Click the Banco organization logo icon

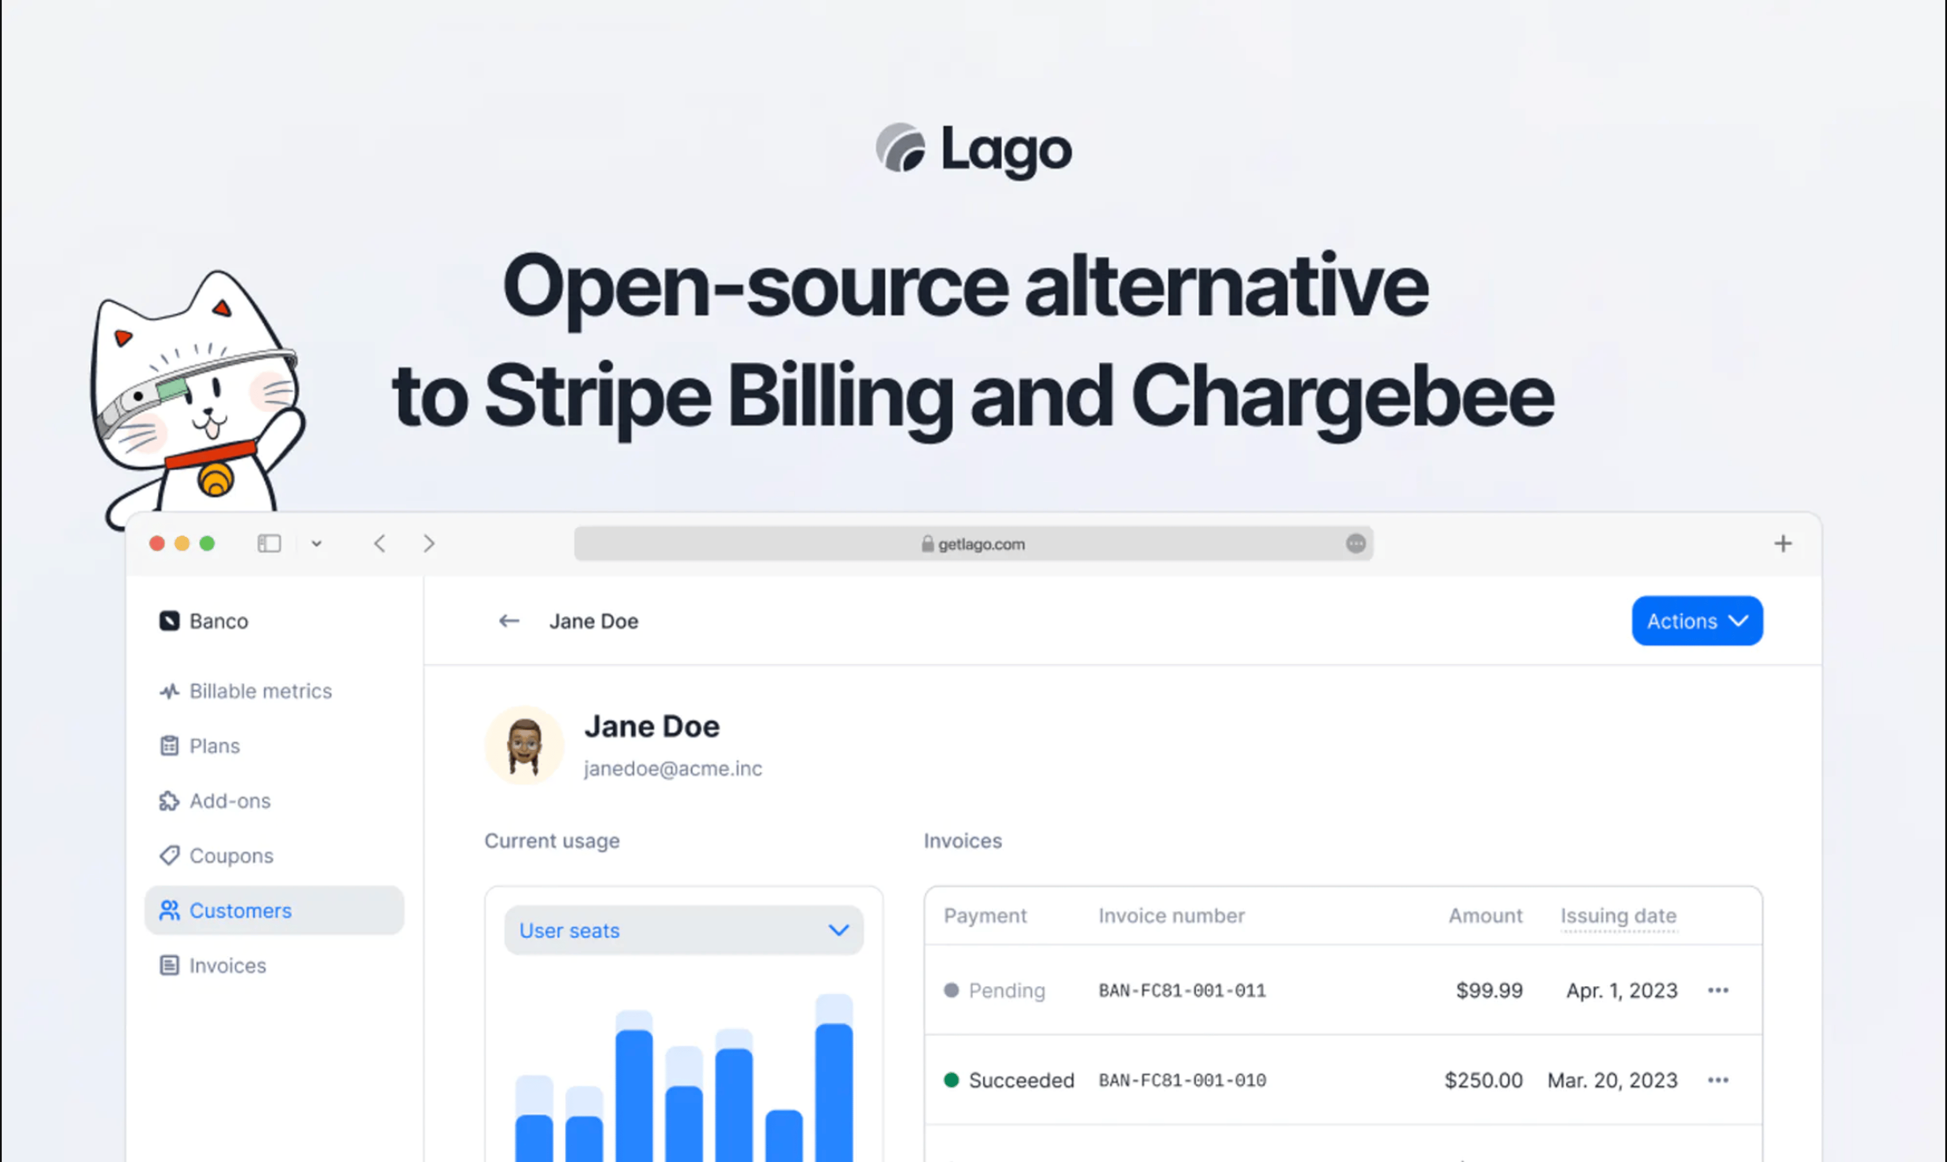(x=169, y=621)
